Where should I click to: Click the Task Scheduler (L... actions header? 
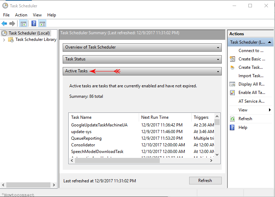[x=250, y=42]
